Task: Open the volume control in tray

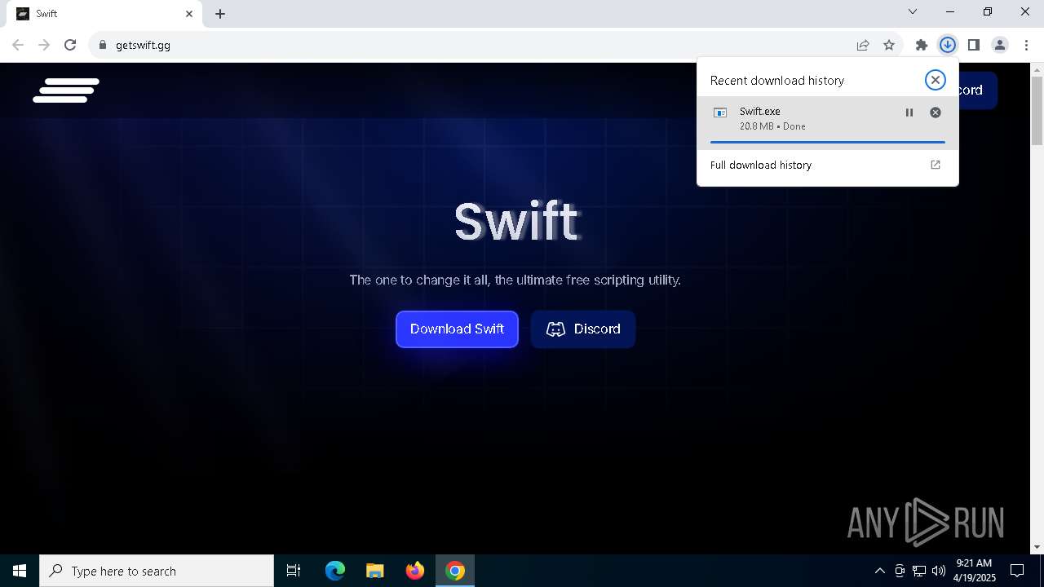Action: tap(939, 571)
